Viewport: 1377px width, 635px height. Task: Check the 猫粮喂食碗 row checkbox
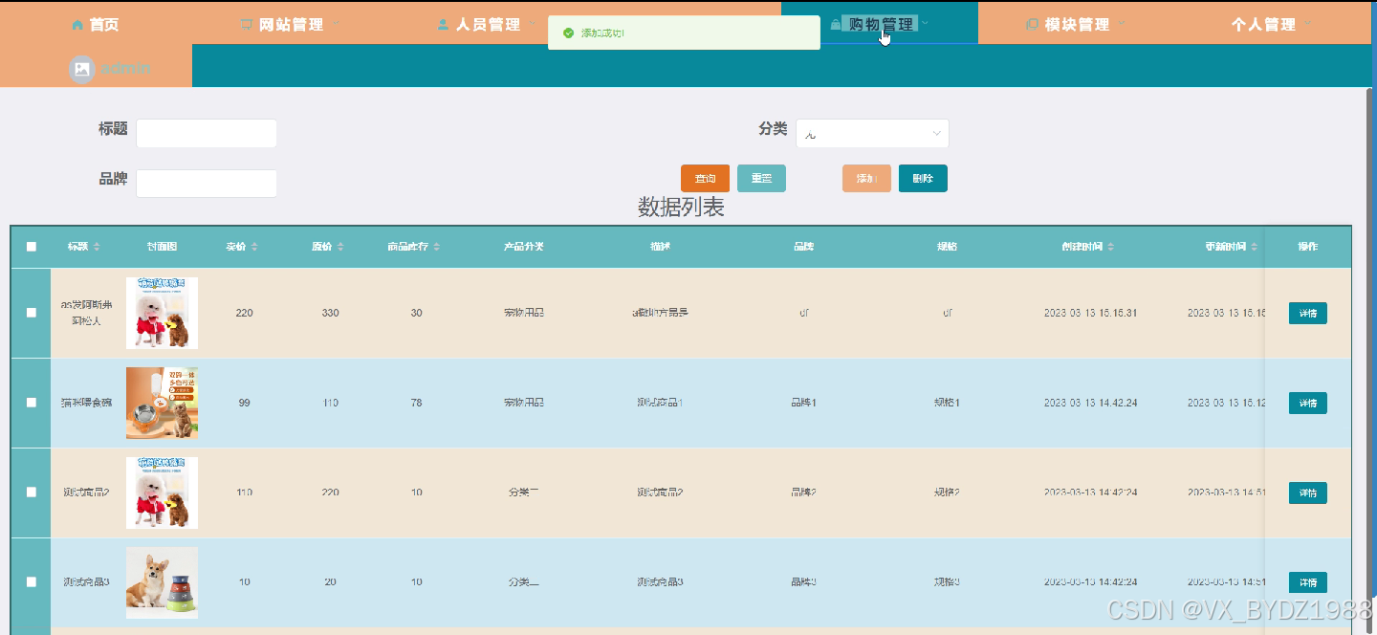coord(32,403)
